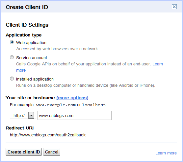
Task: Click the Create client ID button
Action: coord(24,152)
